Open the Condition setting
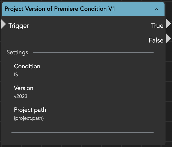The width and height of the screenshot is (172, 147). point(27,66)
